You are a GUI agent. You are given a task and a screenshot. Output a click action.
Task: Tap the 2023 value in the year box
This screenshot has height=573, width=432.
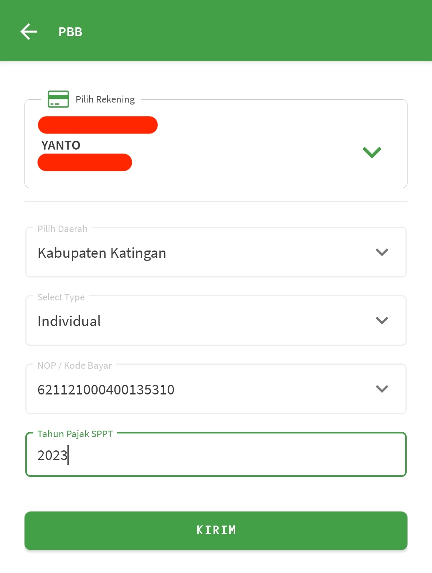(x=52, y=456)
